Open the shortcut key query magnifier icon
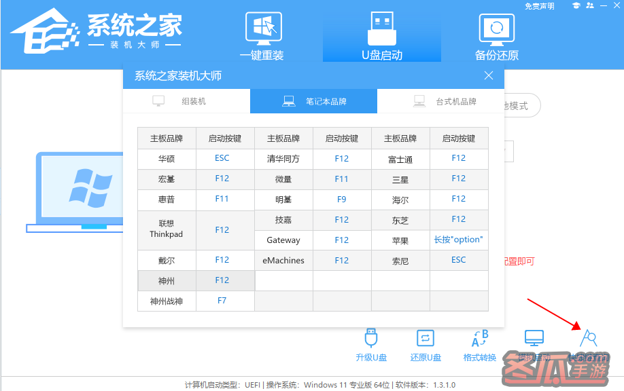The width and height of the screenshot is (624, 391). 589,338
